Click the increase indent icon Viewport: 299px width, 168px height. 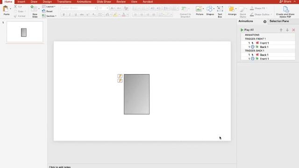[x=158, y=8]
